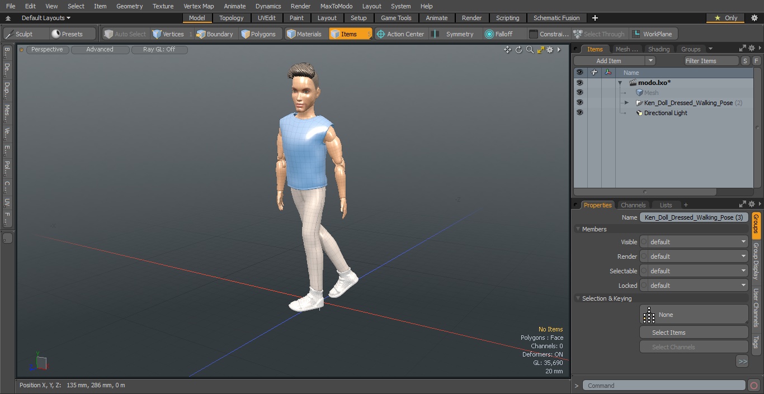Open the Vertex Map menu
The width and height of the screenshot is (764, 394).
[199, 6]
